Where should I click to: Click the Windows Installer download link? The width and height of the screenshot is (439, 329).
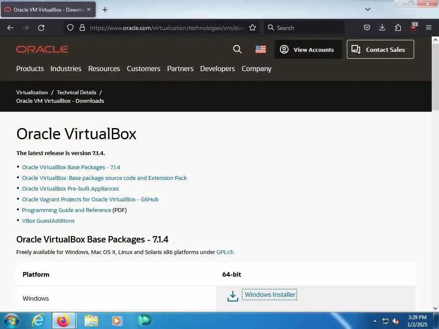tap(270, 295)
